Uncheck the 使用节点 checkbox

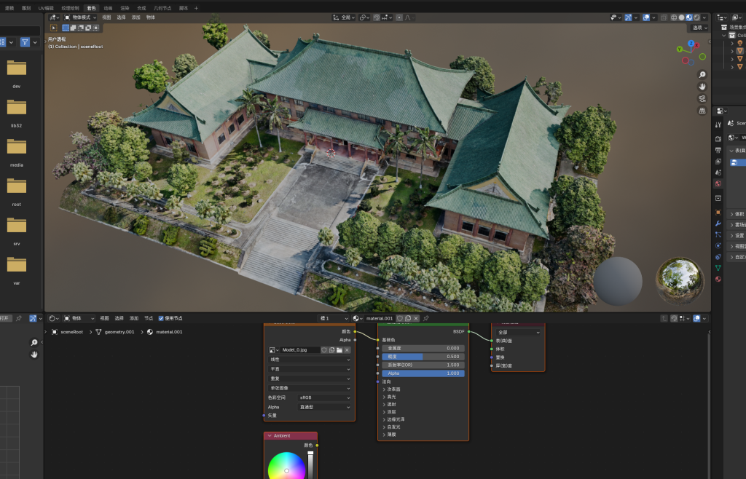[161, 318]
